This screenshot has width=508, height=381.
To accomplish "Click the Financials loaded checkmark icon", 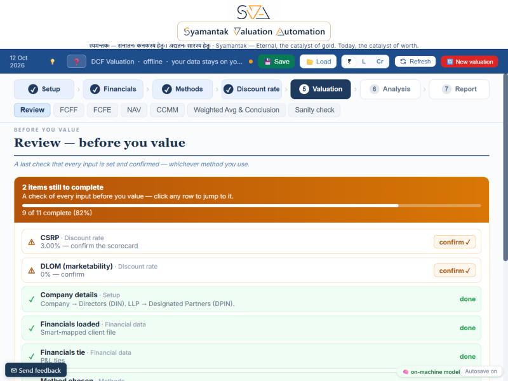I will coord(31,328).
